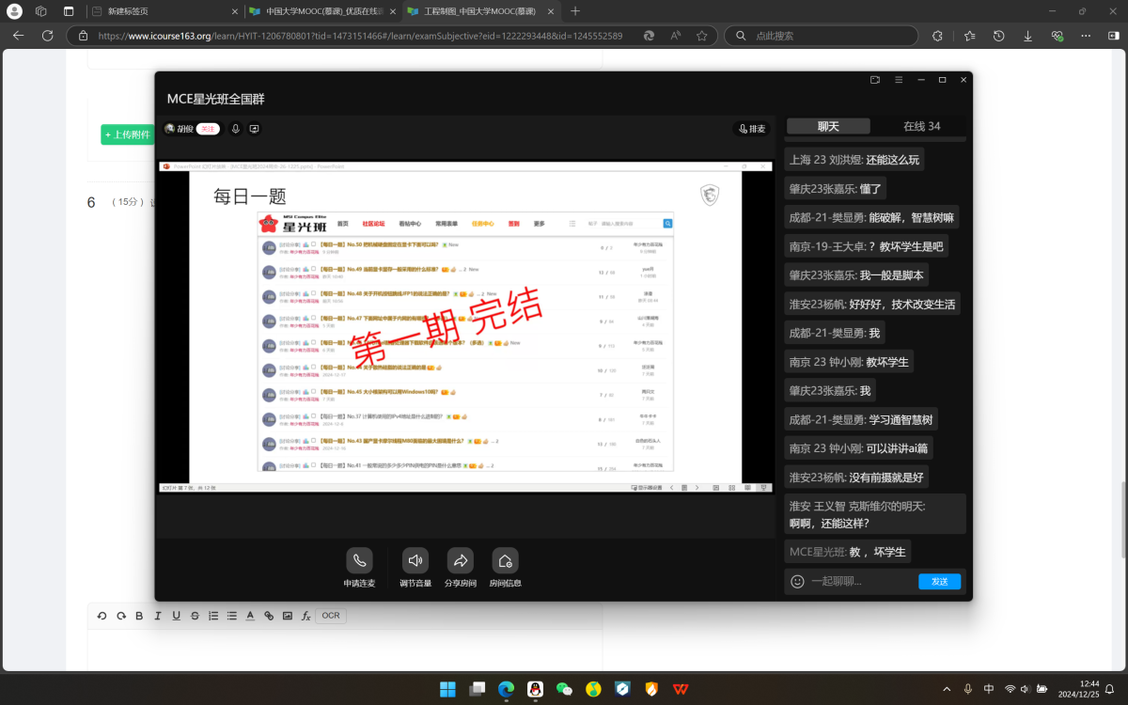Click the 发送 send button

[x=939, y=582]
